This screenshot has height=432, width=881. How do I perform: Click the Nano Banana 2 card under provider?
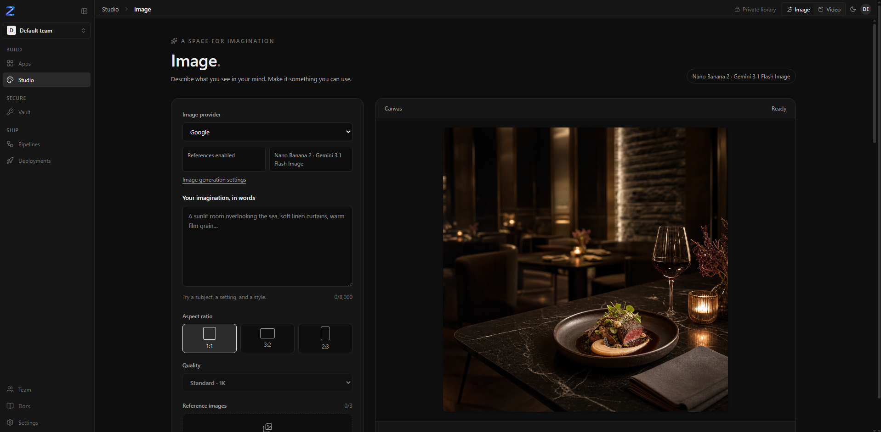(311, 159)
